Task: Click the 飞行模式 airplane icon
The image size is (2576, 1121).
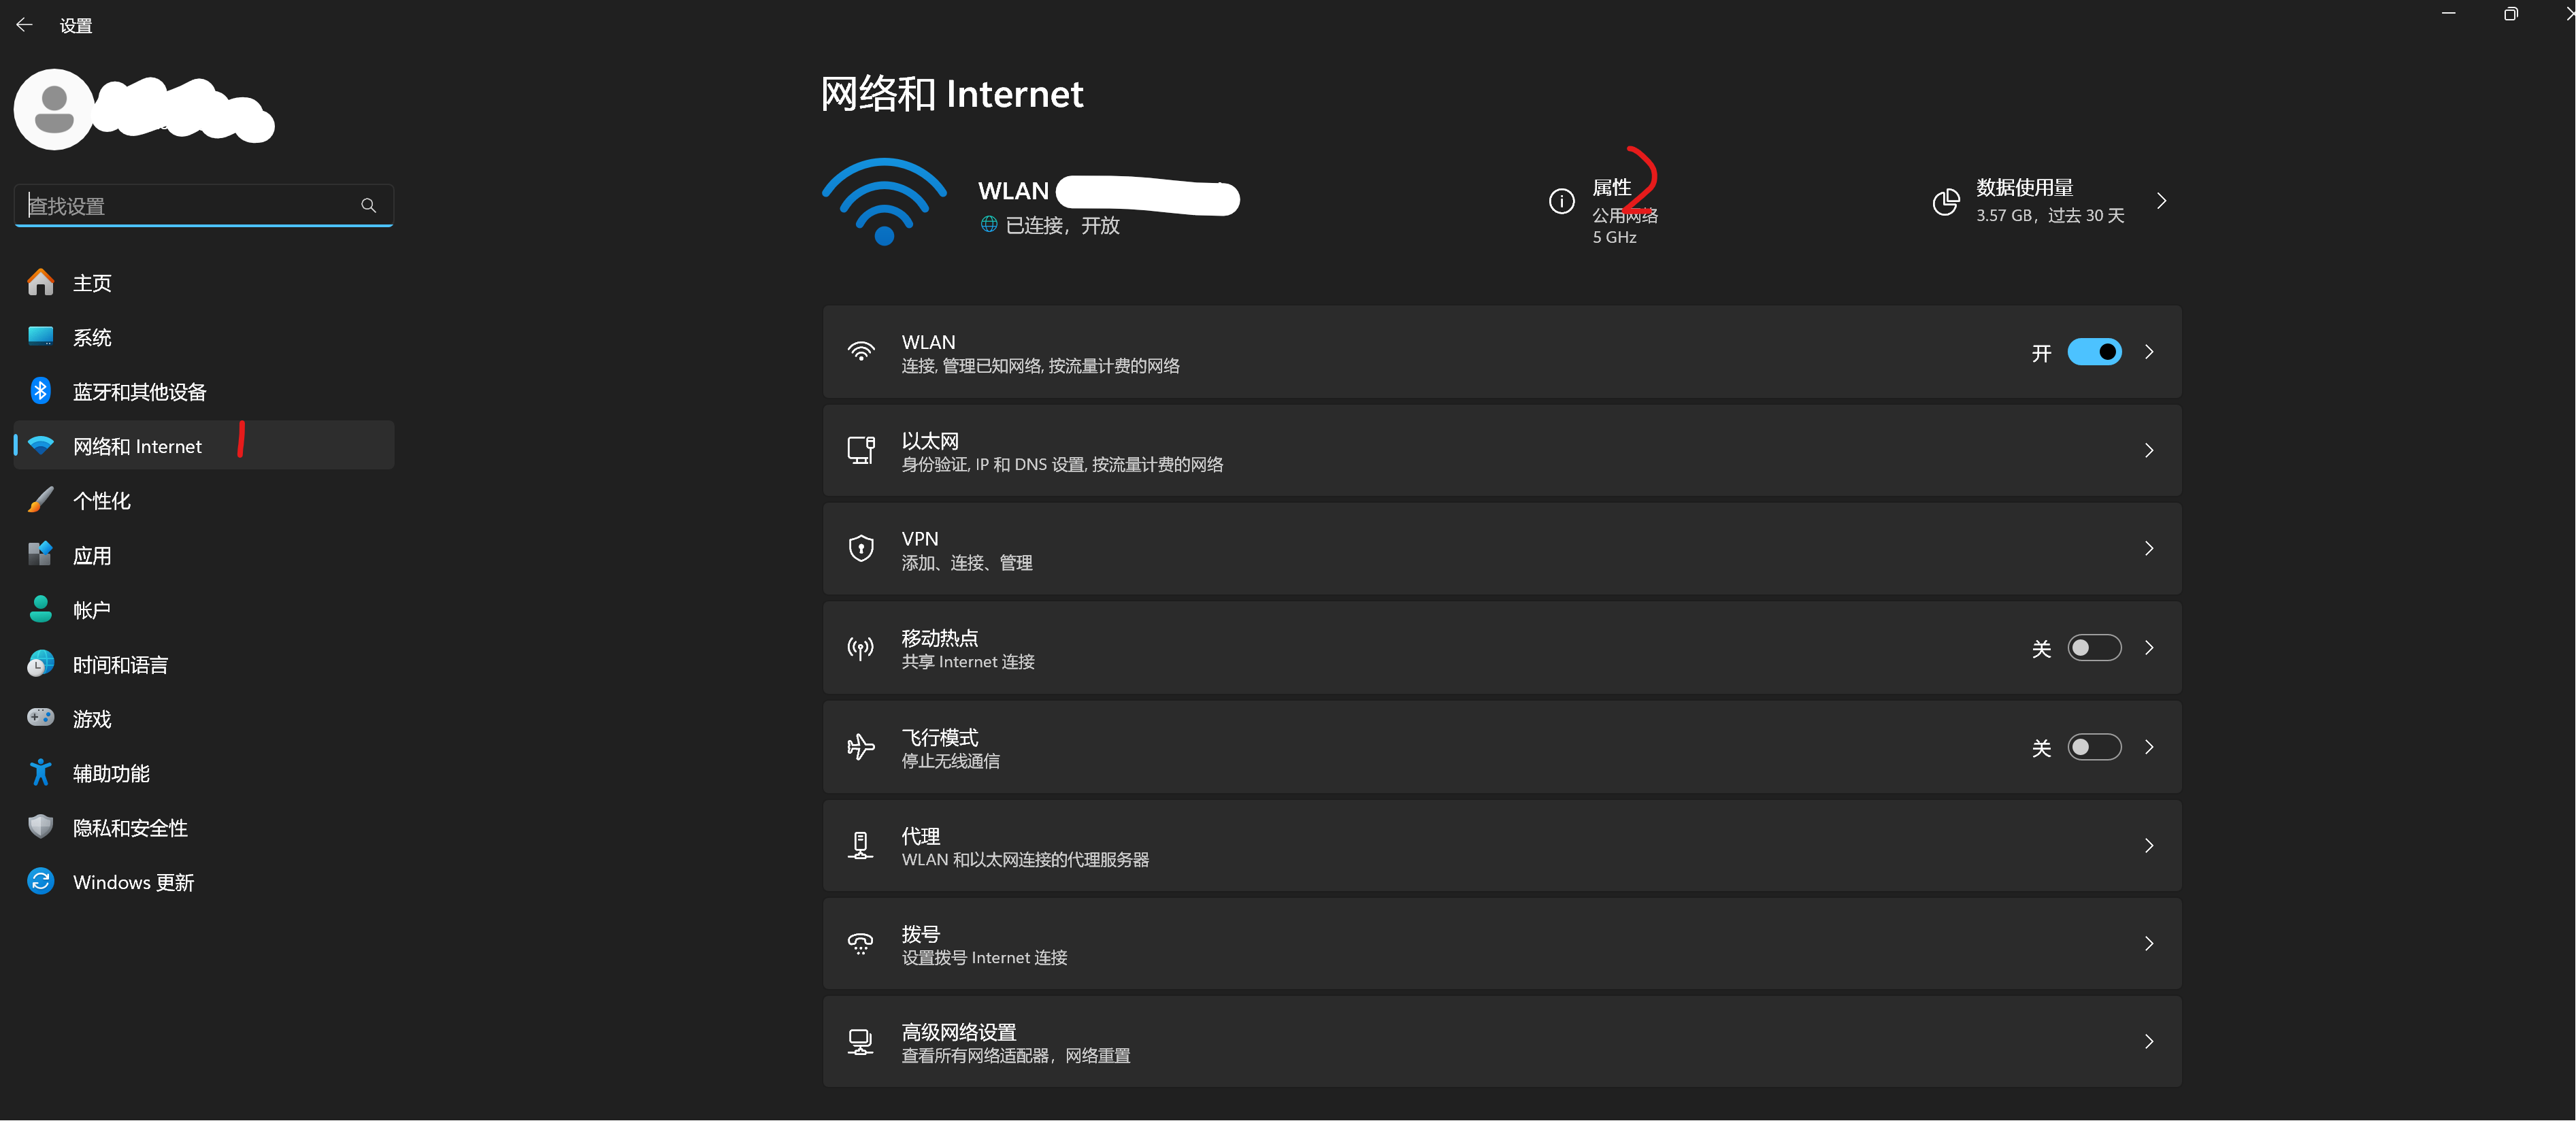Action: [x=860, y=747]
